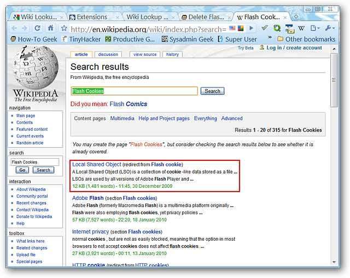Click Log in / create account

(294, 48)
